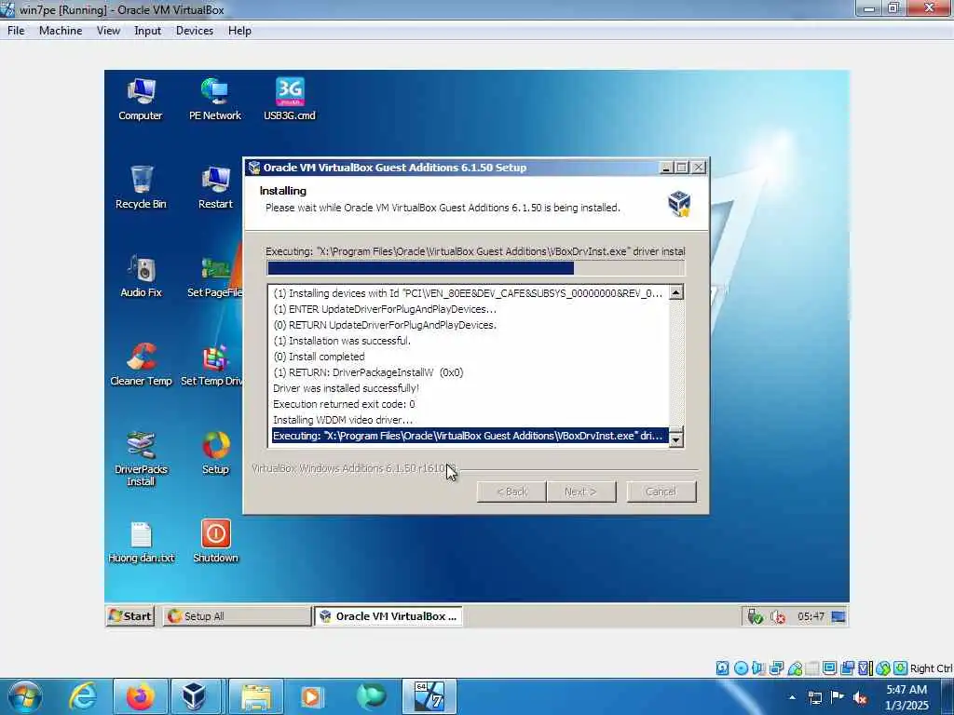This screenshot has height=715, width=954.
Task: Select log line 'Execution returned exit code: 0'
Action: point(344,404)
